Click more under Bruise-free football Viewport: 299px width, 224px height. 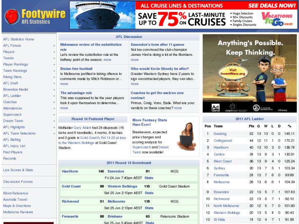64,84
